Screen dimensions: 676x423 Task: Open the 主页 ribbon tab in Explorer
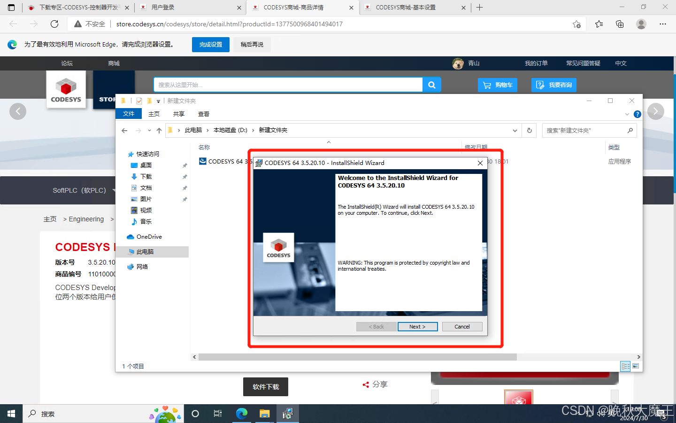click(154, 114)
